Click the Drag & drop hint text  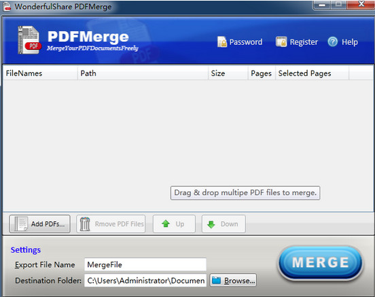click(245, 192)
